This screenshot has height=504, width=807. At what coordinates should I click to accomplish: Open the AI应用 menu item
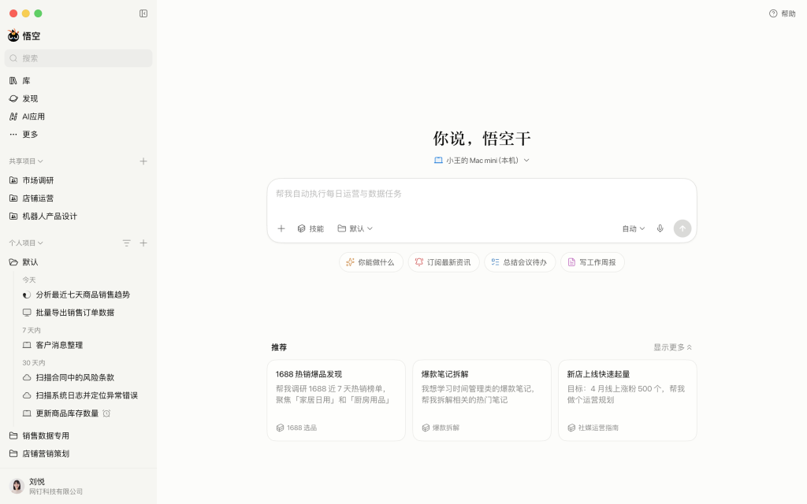78,117
